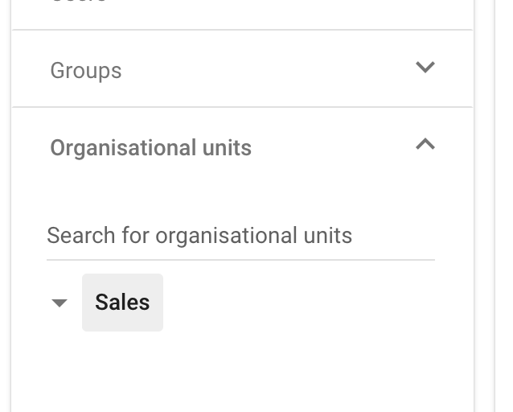Focus the Search for organisational units field
This screenshot has width=513, height=412.
click(x=240, y=236)
